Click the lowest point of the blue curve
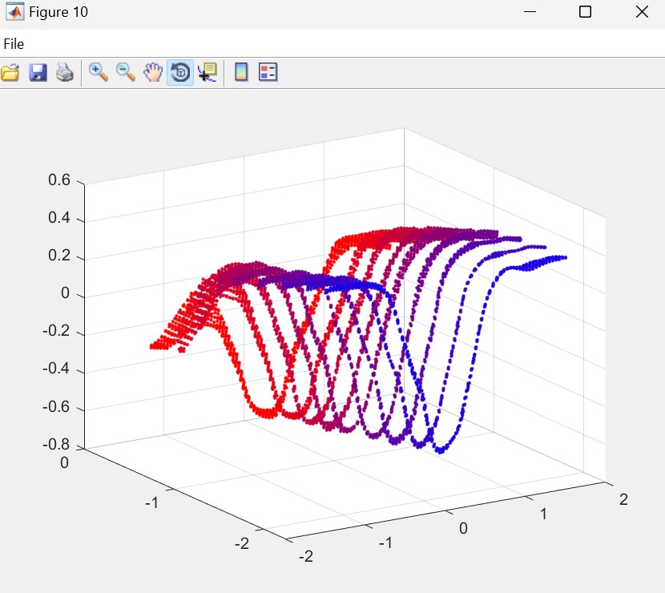The width and height of the screenshot is (665, 593). point(440,451)
